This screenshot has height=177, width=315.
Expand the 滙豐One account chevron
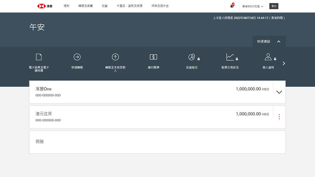[279, 92]
